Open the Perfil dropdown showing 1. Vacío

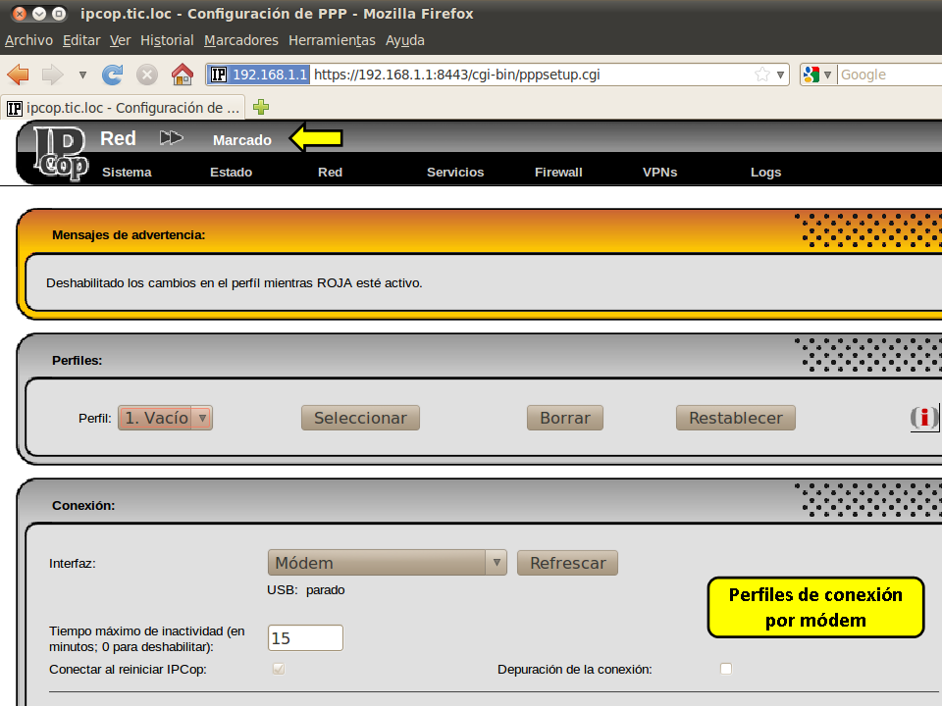coord(165,418)
